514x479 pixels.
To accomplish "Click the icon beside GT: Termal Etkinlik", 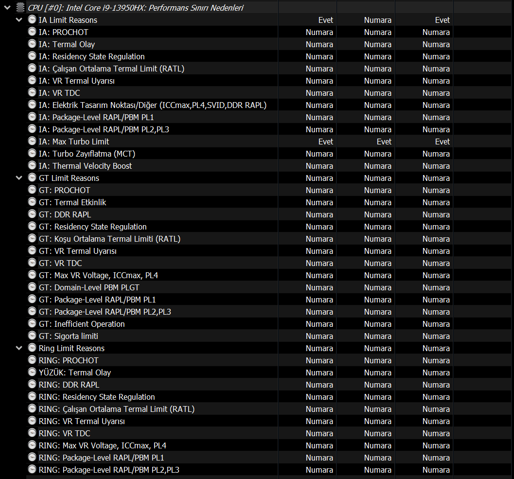I will point(32,202).
